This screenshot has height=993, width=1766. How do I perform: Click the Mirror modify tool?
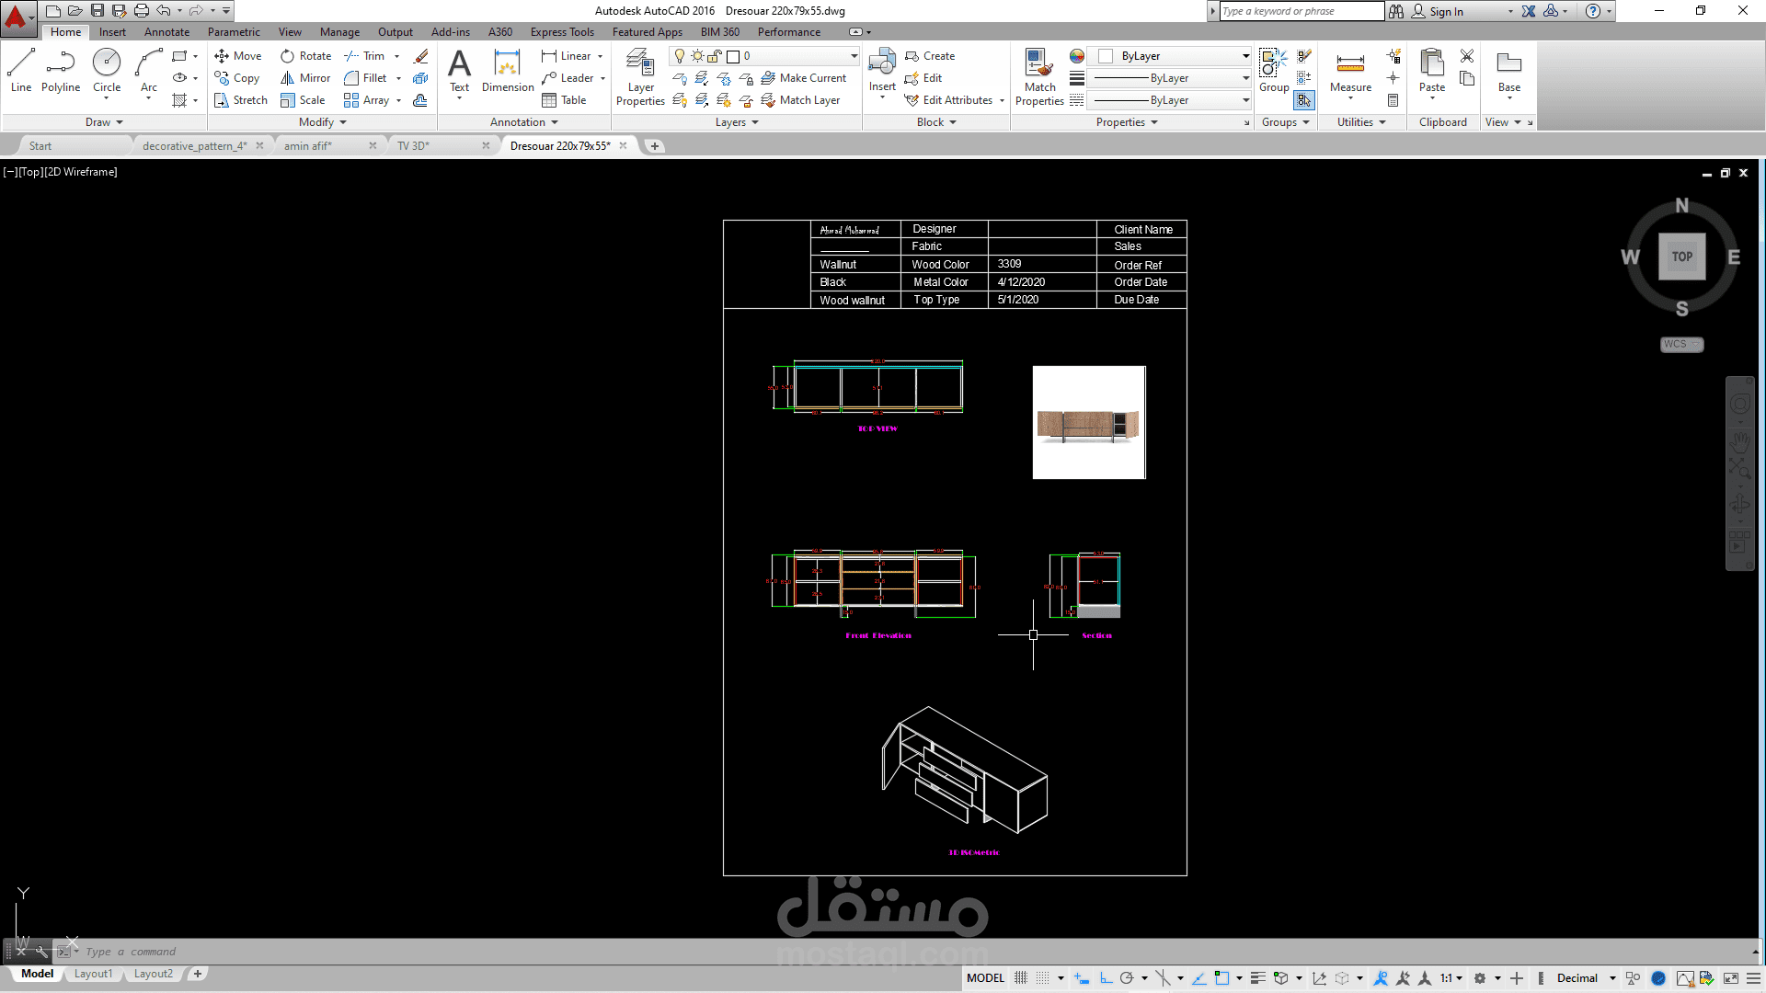(x=305, y=78)
